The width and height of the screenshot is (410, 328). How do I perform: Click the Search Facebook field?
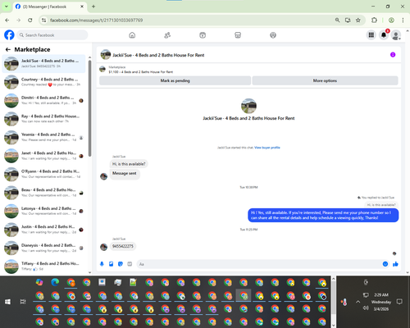52,35
